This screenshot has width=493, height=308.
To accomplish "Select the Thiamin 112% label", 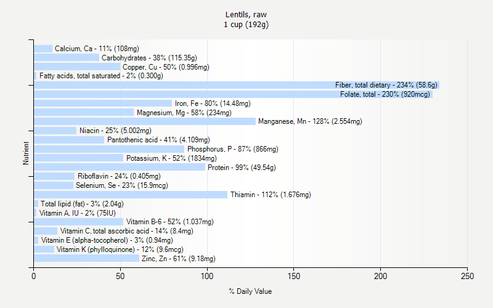I will 271,195.
